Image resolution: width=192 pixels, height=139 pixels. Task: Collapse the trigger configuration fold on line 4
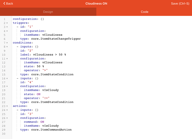[x=7, y=31]
